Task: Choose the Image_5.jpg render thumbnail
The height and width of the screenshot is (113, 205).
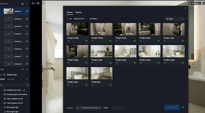Action: [x=101, y=51]
